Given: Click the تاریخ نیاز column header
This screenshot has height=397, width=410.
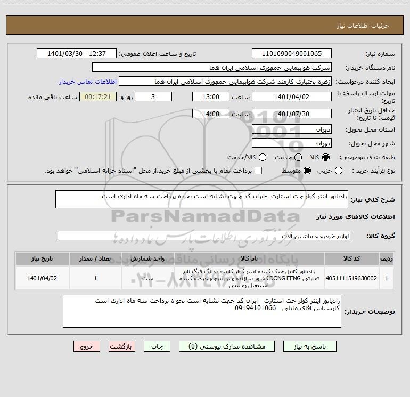Looking at the screenshot, I should click(x=42, y=258).
